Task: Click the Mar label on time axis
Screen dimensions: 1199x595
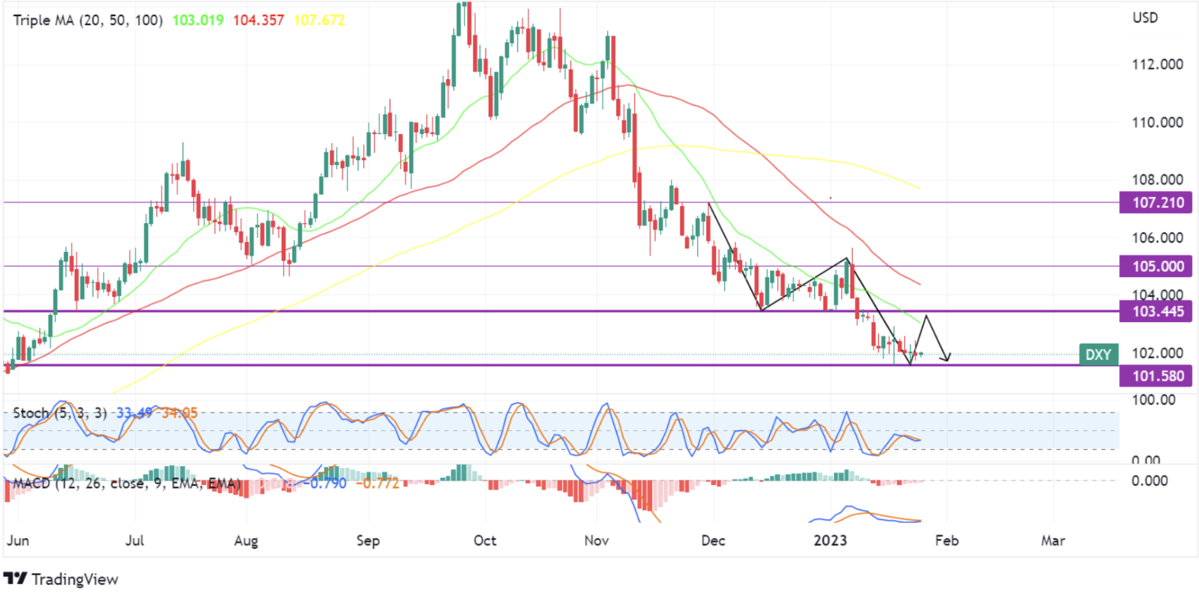Action: (1052, 540)
